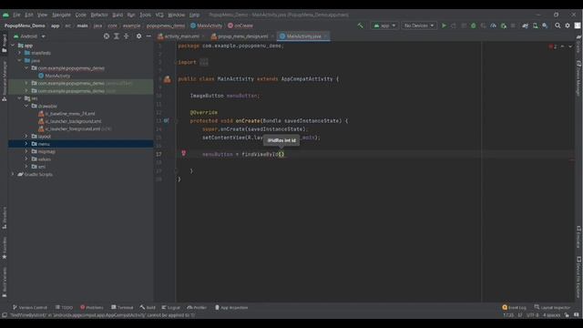Click inside findViewById parentheses on line 17
Viewport: 583px width, 328px height.
point(281,154)
